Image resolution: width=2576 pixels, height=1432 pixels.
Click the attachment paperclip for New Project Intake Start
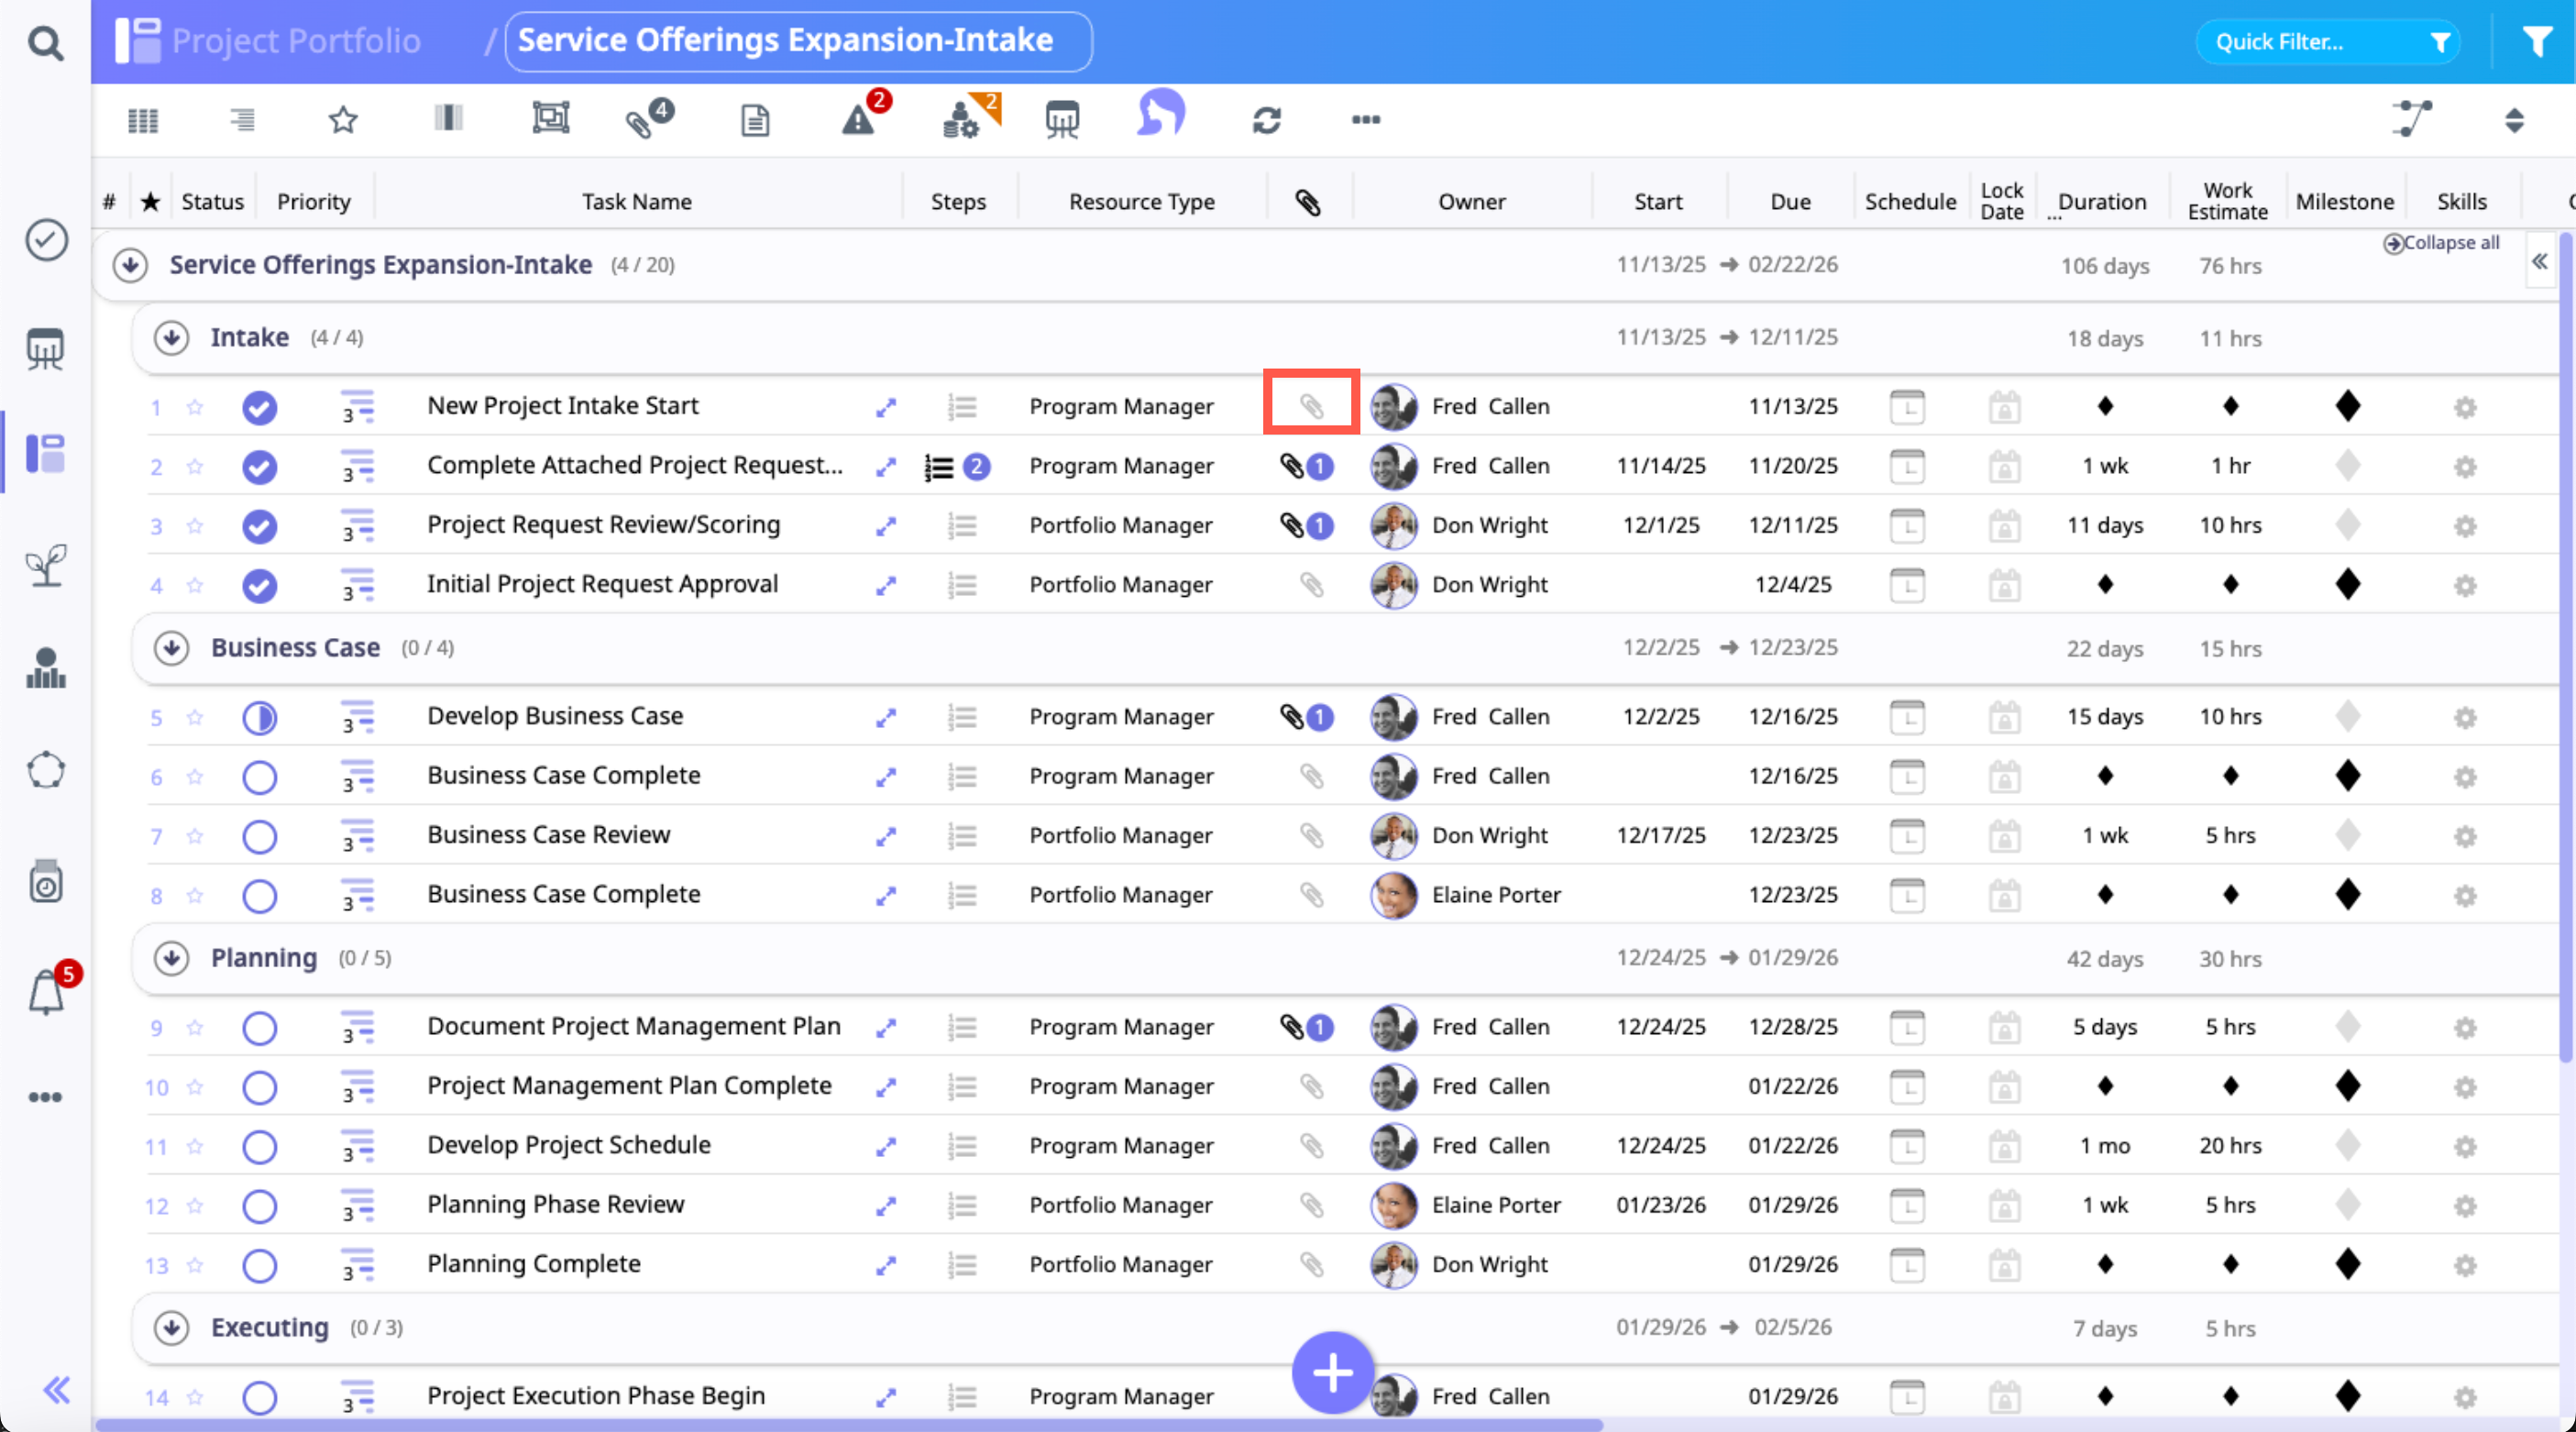tap(1311, 405)
